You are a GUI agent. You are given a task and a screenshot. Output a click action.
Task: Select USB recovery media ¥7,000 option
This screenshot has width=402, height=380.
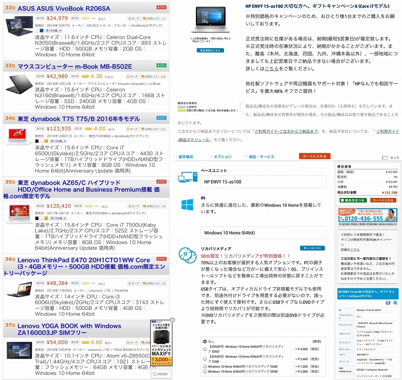point(205,366)
